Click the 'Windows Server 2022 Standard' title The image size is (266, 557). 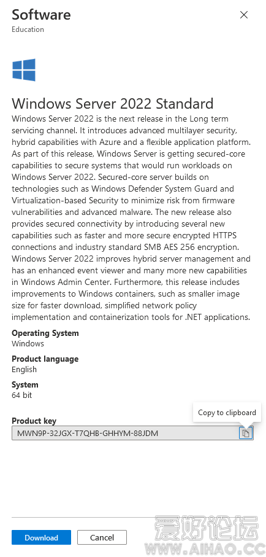pos(113,103)
